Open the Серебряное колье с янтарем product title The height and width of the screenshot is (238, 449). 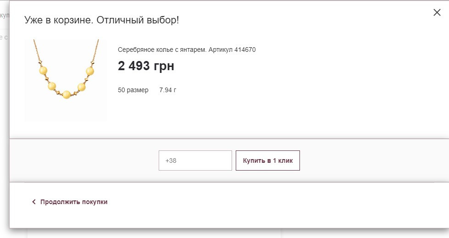tap(162, 50)
